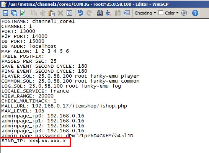Delete selection with the X icon

pos(60,13)
